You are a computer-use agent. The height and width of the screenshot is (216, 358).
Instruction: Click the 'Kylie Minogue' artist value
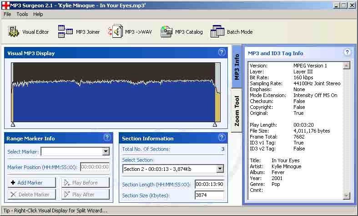tap(286, 166)
